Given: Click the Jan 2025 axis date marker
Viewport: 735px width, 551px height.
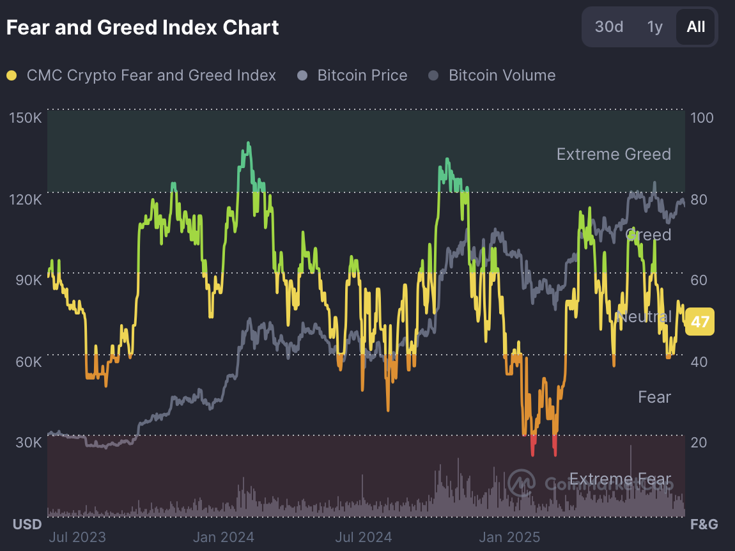Looking at the screenshot, I should [x=509, y=537].
